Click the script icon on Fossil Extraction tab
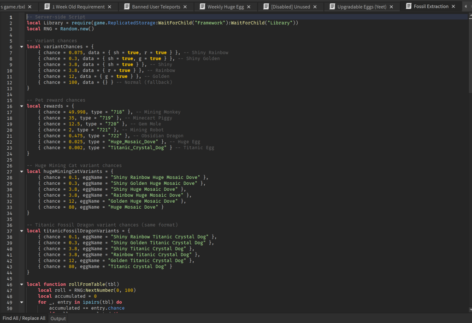 coord(409,6)
